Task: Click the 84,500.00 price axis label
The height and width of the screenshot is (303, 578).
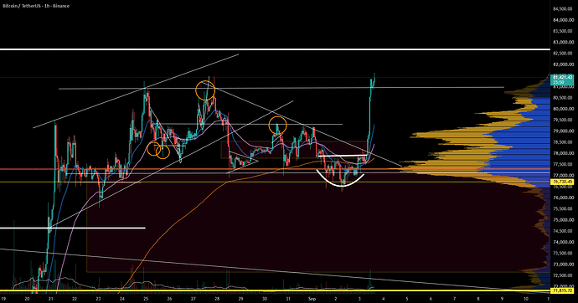Action: (x=564, y=9)
